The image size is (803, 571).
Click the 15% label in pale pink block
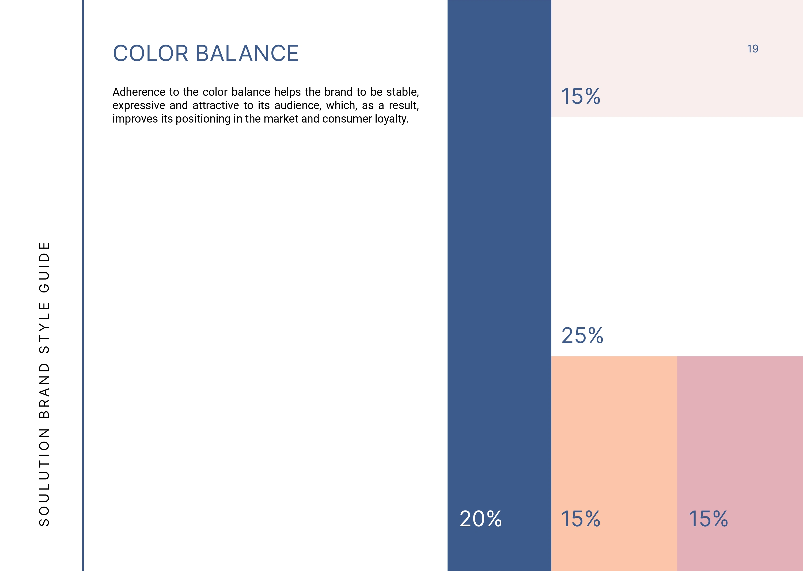point(580,96)
